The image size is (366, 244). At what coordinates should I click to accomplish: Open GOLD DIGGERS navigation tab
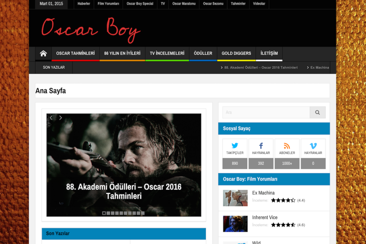click(x=237, y=54)
